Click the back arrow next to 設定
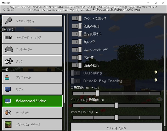This screenshot has width=167, height=131. click(x=4, y=9)
